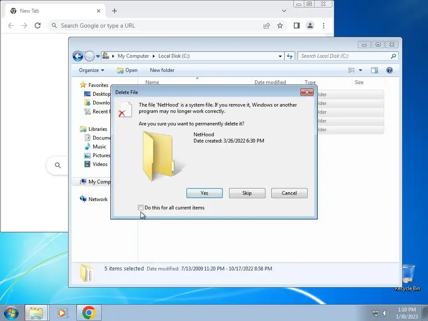Open a new Chrome tab with plus
Screen dimensions: 428x321
click(x=115, y=11)
